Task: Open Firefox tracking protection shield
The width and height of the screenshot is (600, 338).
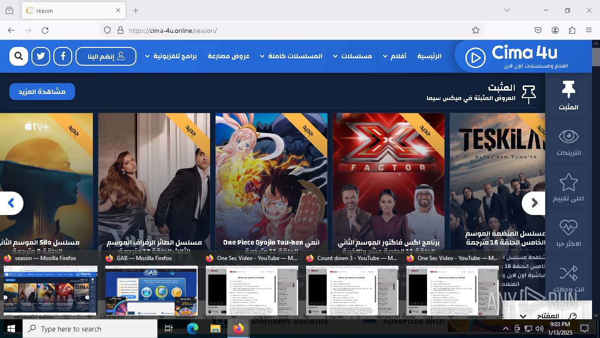Action: tap(107, 31)
